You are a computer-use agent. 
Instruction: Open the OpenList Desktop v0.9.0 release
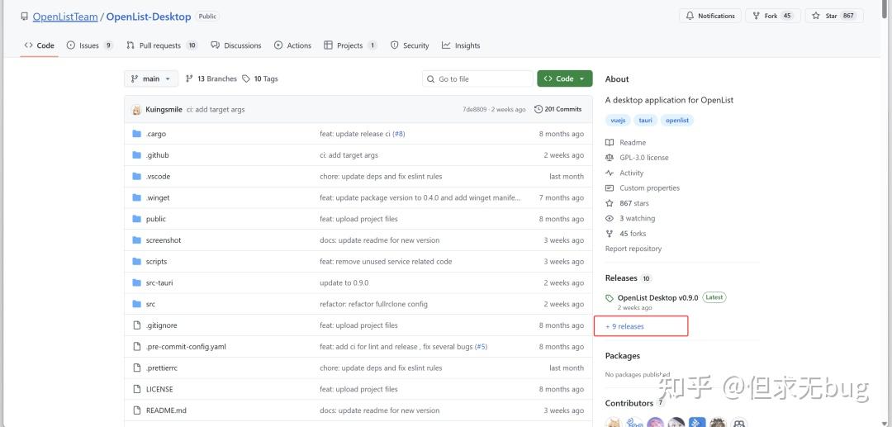point(657,297)
